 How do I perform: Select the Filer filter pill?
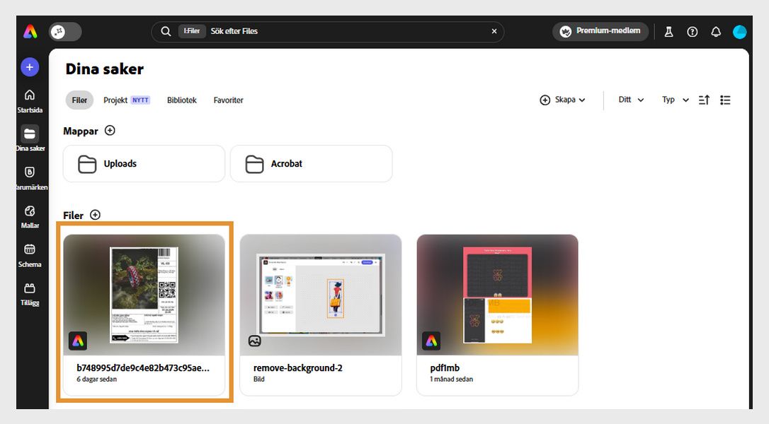pyautogui.click(x=79, y=100)
